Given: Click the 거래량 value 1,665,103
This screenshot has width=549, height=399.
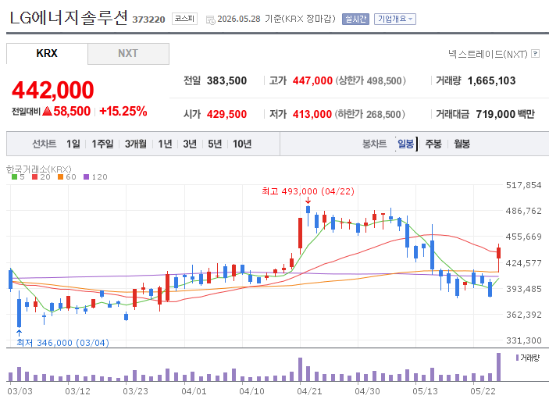Looking at the screenshot, I should [x=491, y=81].
